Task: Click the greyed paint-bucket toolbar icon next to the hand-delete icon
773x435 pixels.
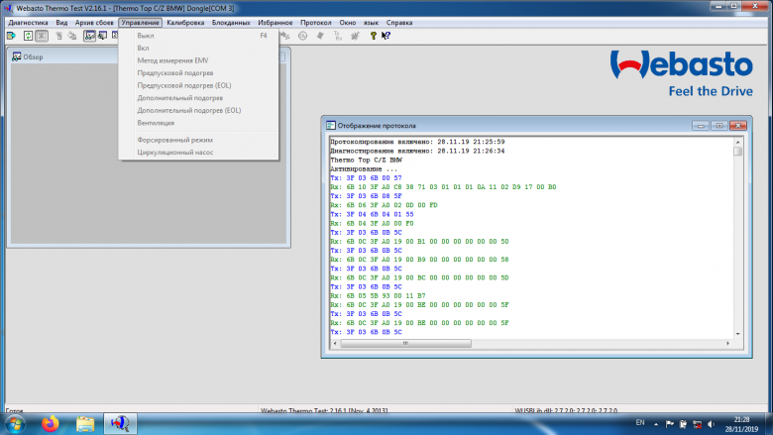Action: click(72, 36)
